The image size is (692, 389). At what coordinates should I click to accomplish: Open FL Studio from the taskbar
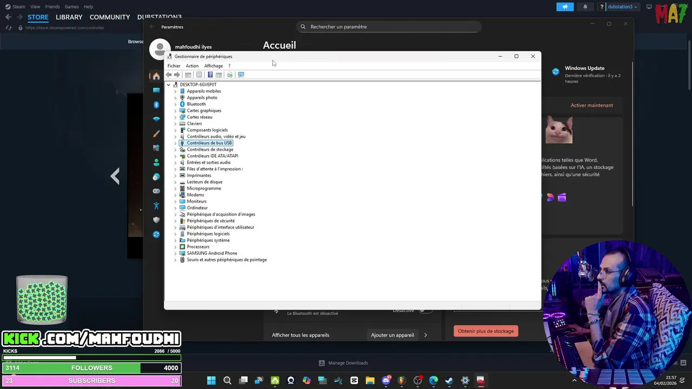pyautogui.click(x=402, y=380)
